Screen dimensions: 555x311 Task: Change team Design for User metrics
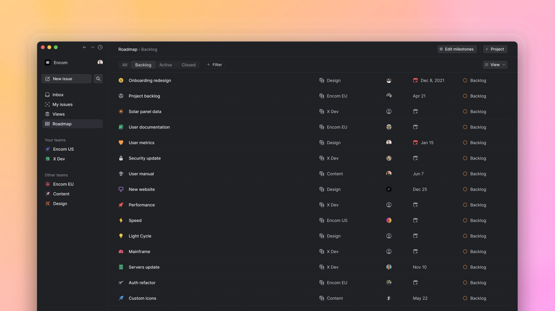click(x=330, y=143)
